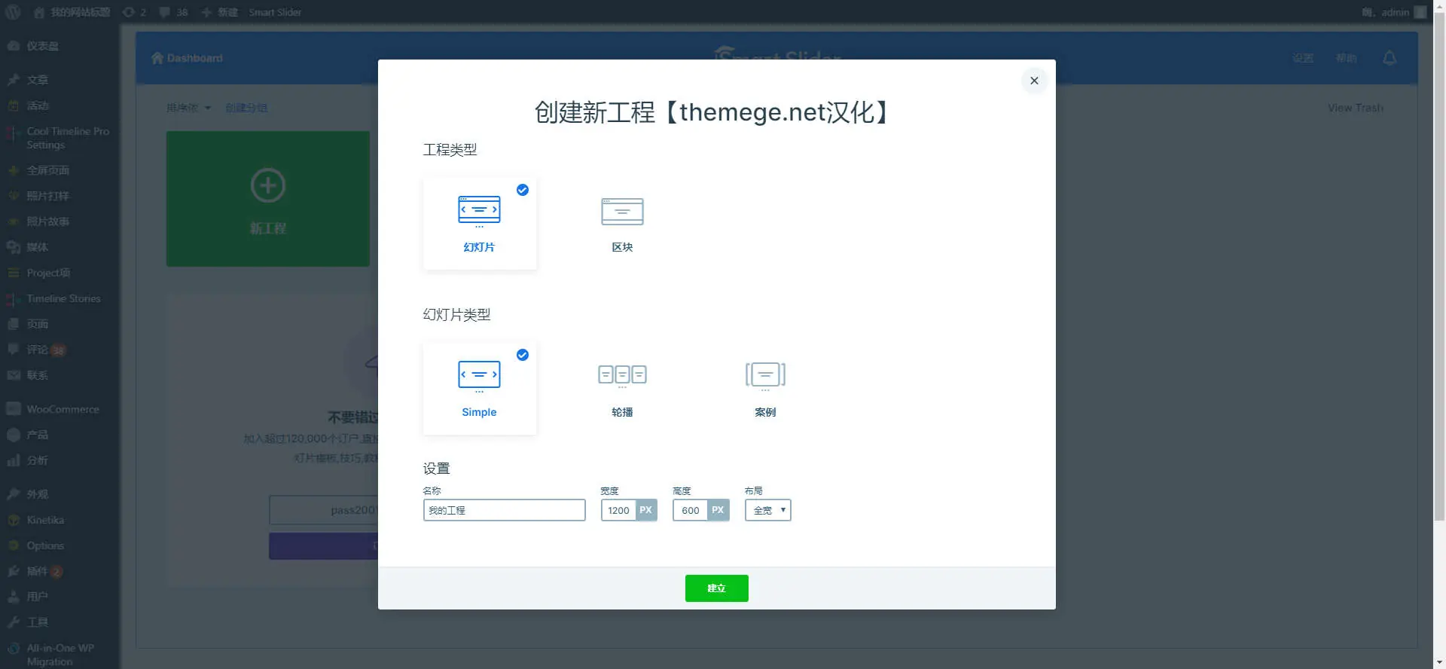This screenshot has width=1446, height=669.
Task: Open updates icon showing 2 in admin bar
Action: click(x=134, y=12)
